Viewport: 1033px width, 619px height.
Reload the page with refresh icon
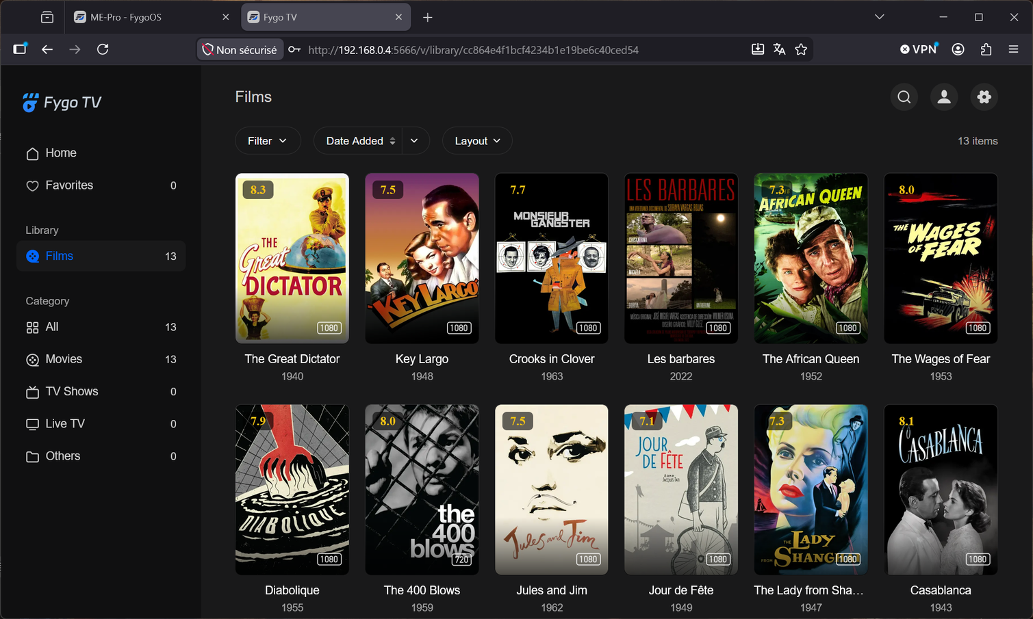pyautogui.click(x=103, y=49)
